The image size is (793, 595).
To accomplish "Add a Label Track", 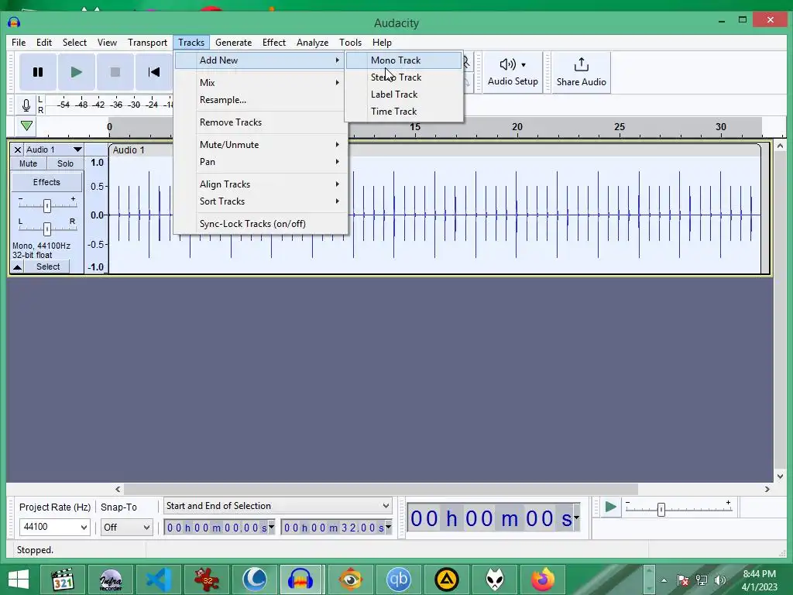I will 403,94.
